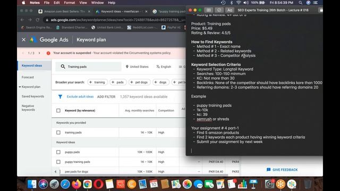Open the Help menu
340x191 pixels.
112,3
